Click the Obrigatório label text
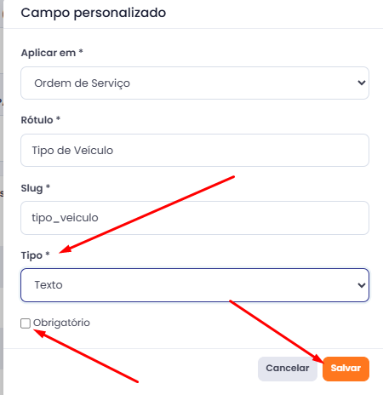Screen dimensions: 383x395 pyautogui.click(x=61, y=323)
